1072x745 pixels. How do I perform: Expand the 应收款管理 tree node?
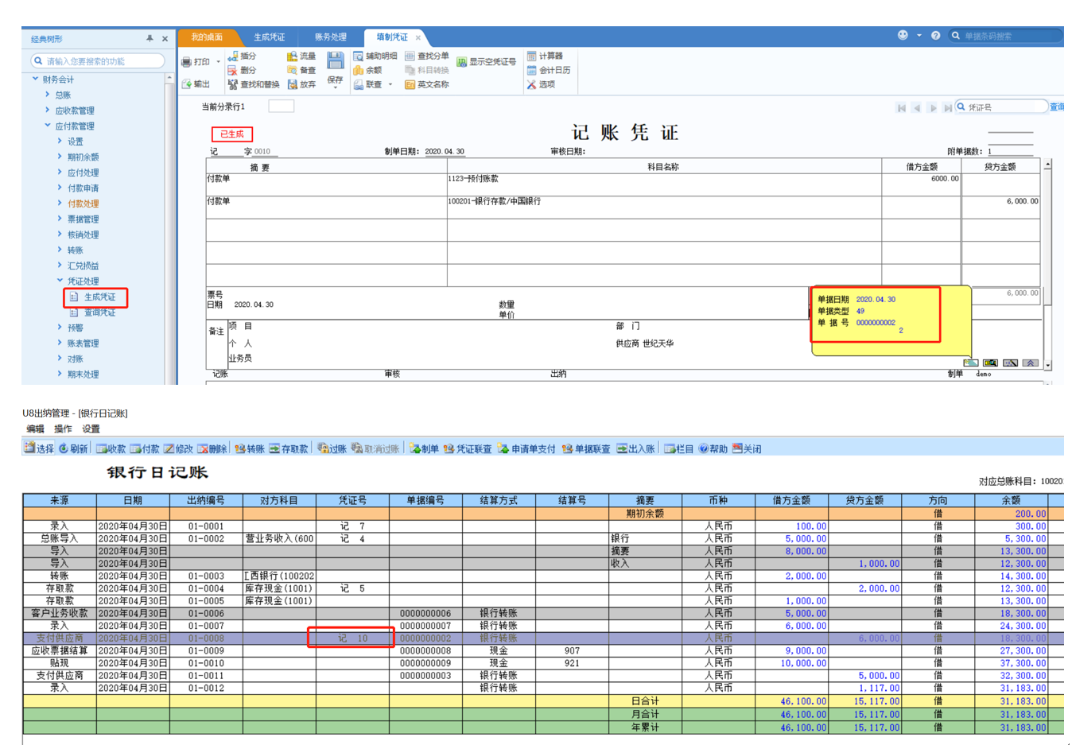(x=48, y=110)
